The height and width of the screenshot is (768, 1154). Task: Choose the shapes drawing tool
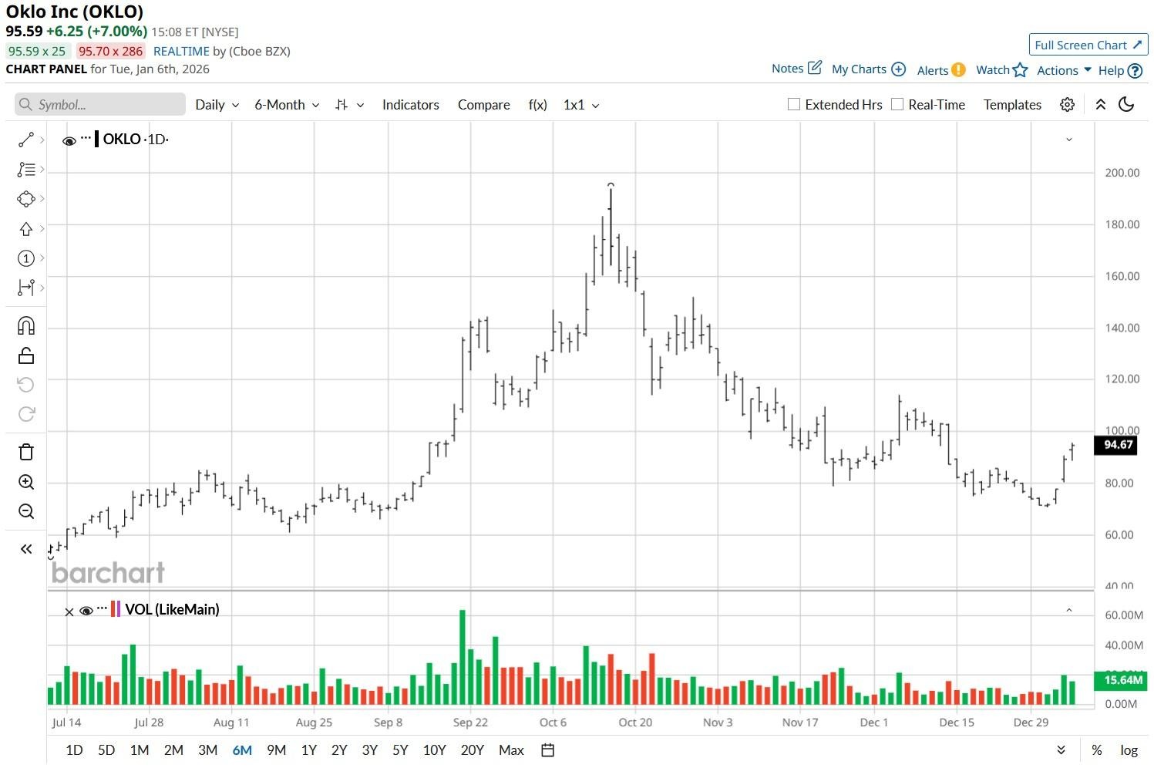point(25,199)
